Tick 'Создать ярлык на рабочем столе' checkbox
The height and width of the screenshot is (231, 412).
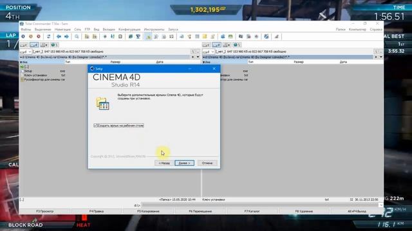[96, 126]
